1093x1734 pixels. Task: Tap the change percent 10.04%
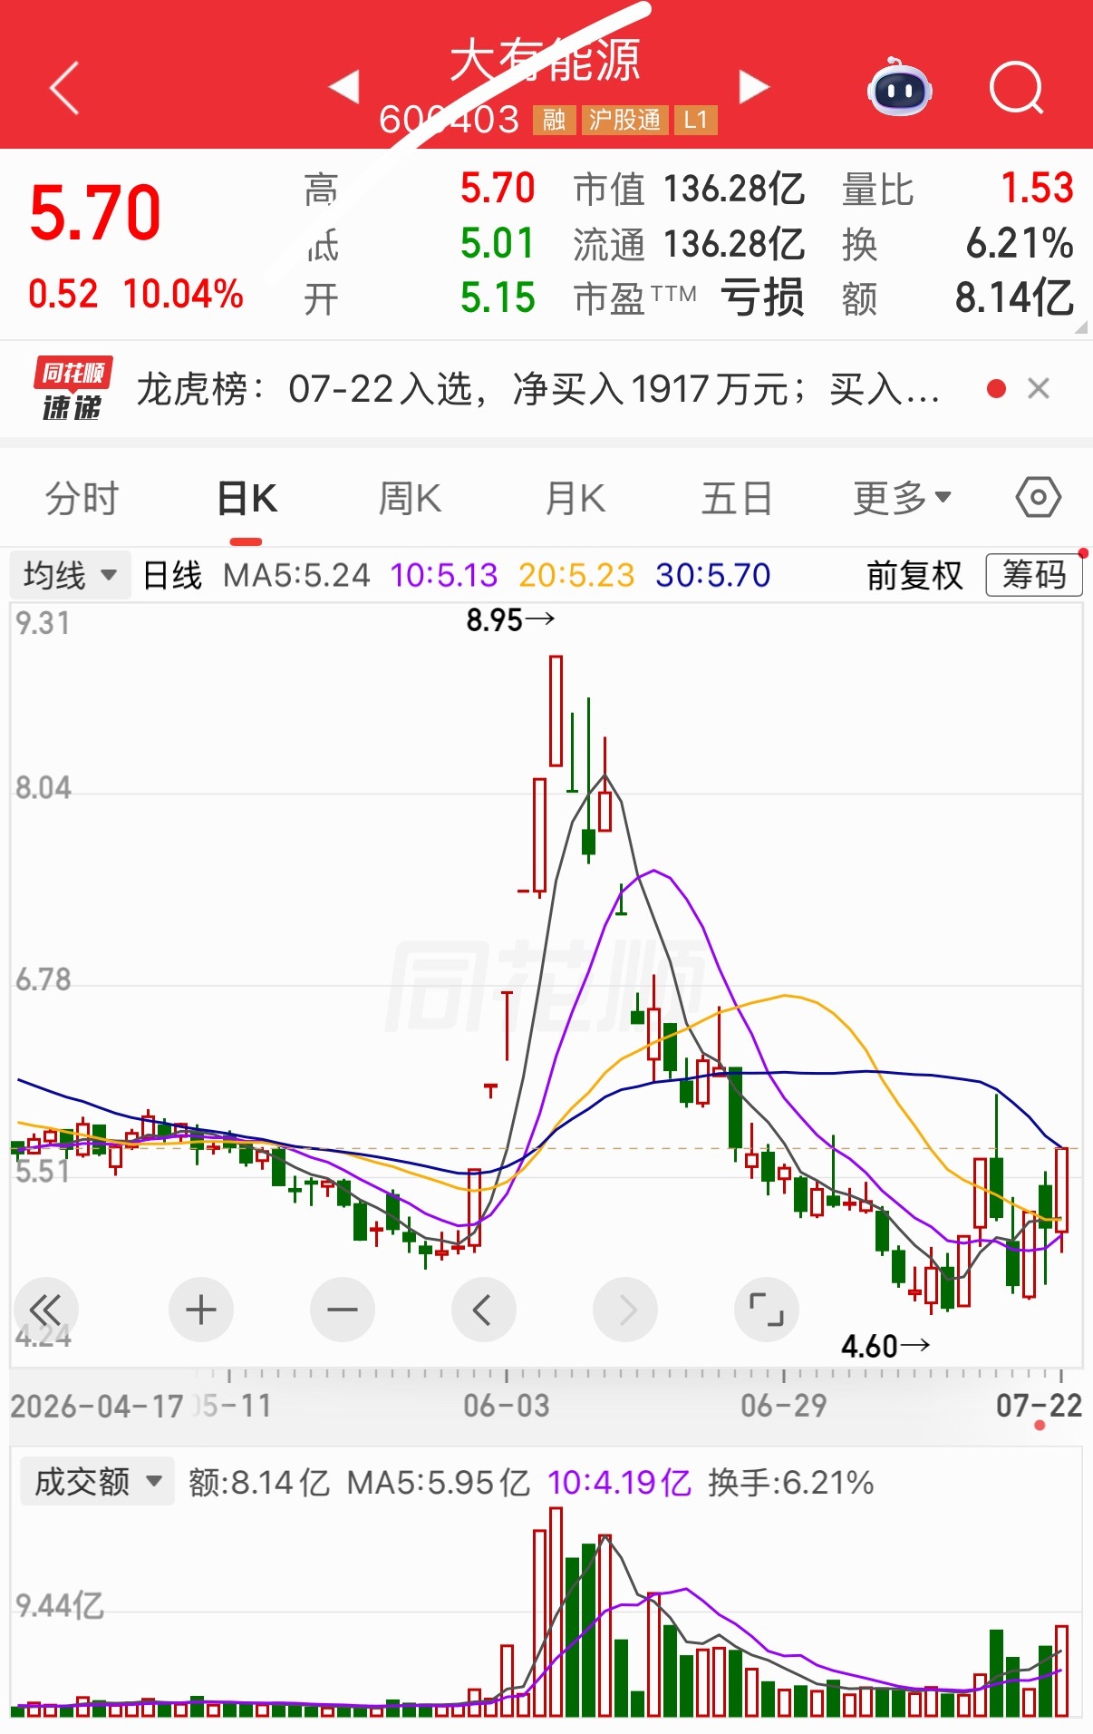183,294
